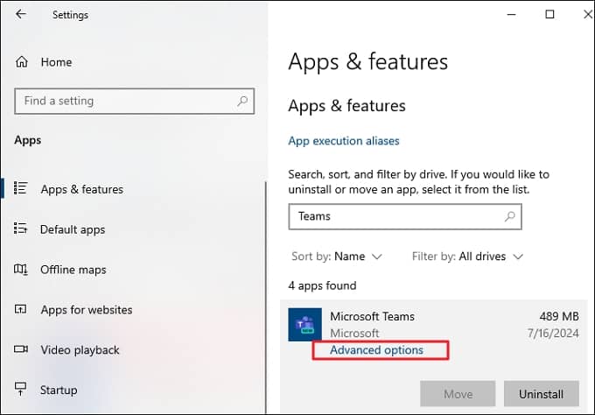
Task: Open Apps for websites page
Action: (x=87, y=310)
